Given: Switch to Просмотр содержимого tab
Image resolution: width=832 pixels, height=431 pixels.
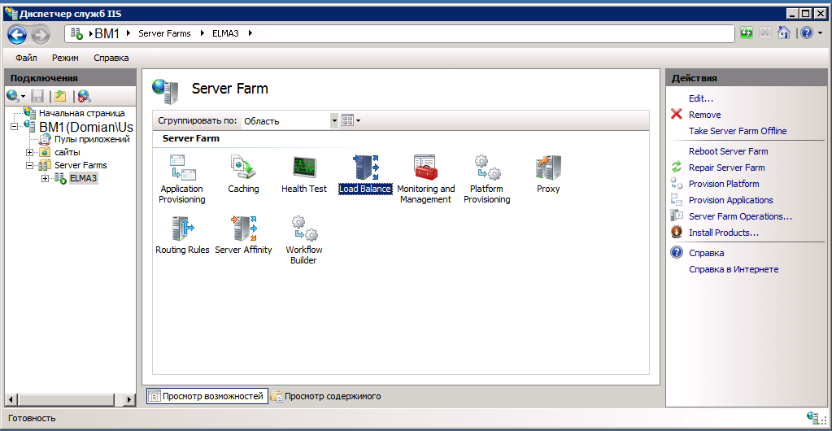Looking at the screenshot, I should 326,396.
